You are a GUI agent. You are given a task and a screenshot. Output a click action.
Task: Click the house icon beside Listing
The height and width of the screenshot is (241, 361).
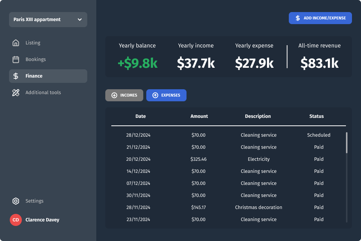[16, 43]
